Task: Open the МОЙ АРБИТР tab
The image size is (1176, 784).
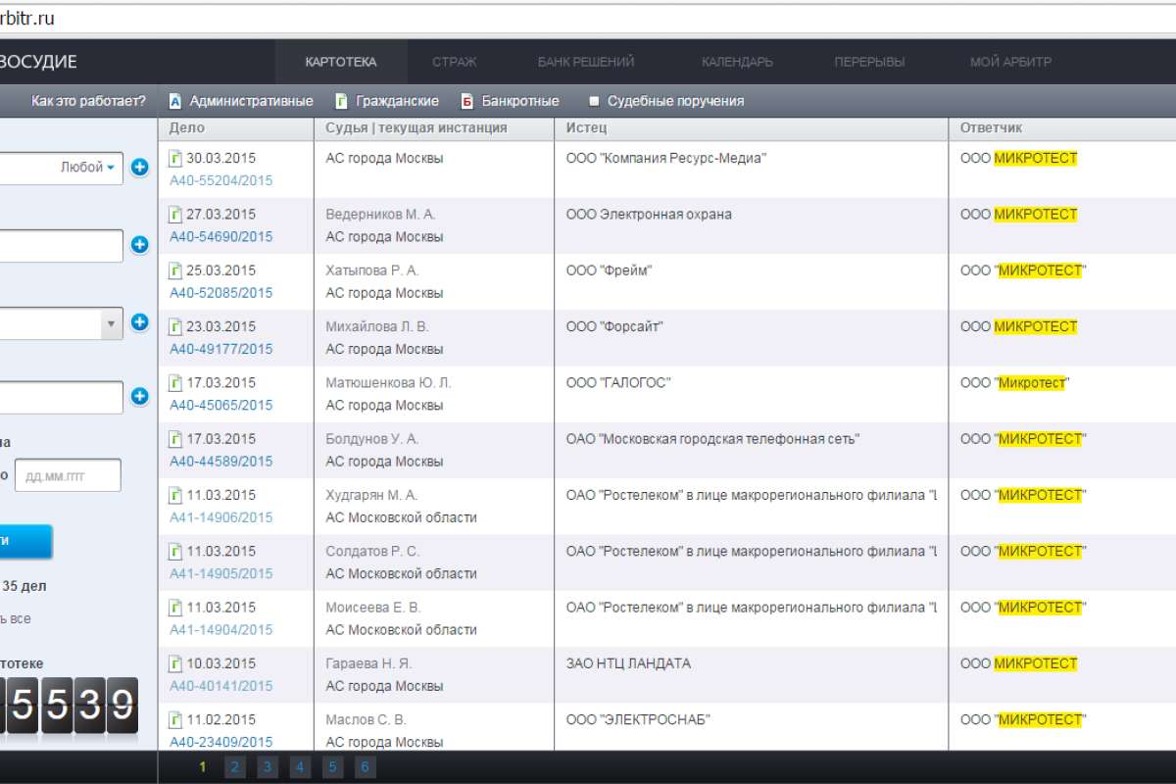Action: point(1010,62)
